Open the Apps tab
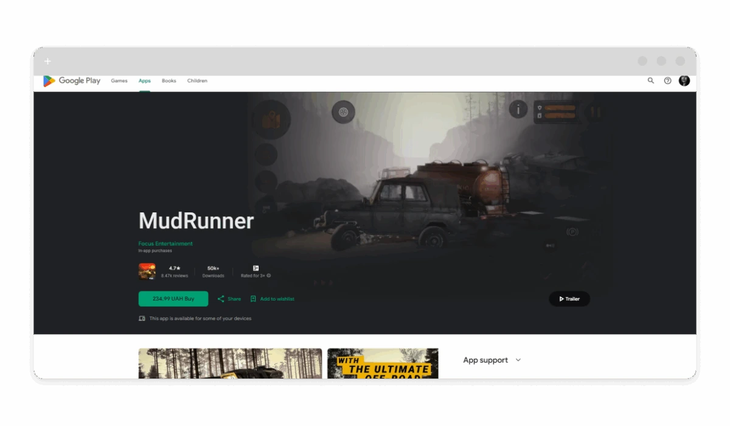730x426 pixels. point(145,81)
